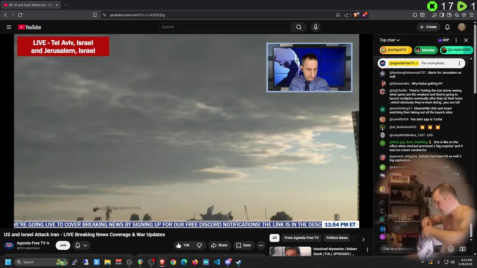This screenshot has height=268, width=477.
Task: Bookmark this page icon
Action: point(95,15)
